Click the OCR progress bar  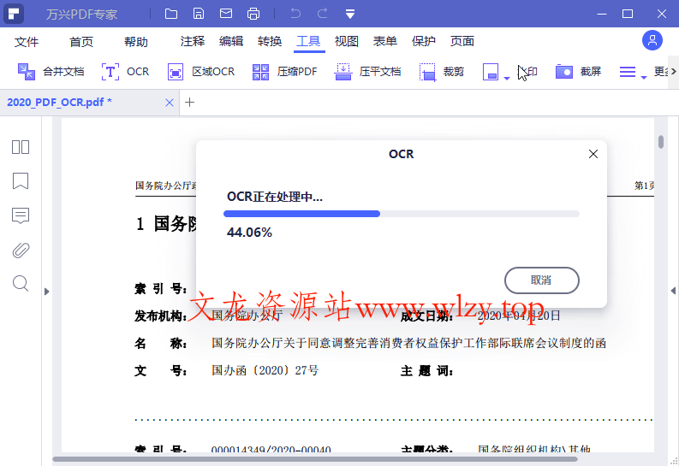402,214
